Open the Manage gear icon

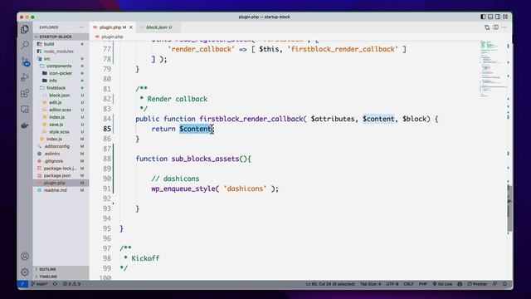point(25,272)
